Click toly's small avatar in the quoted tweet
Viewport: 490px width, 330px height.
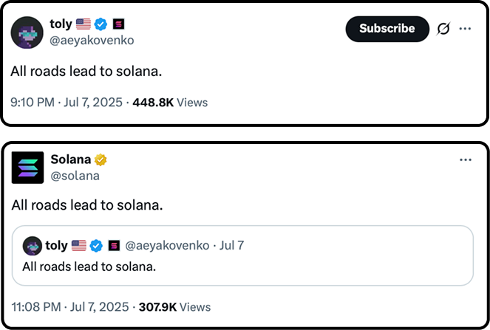pos(32,245)
